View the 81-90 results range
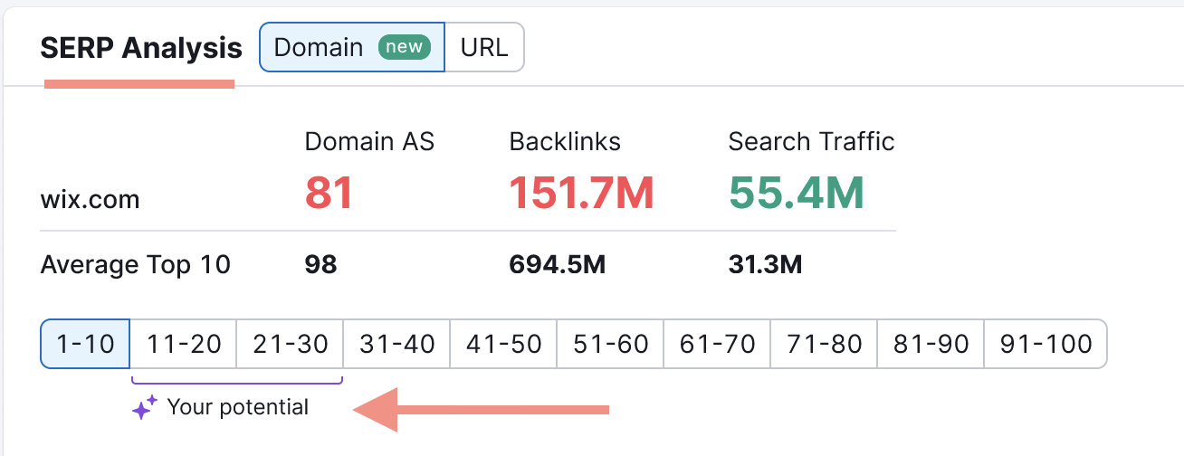1184x456 pixels. [931, 344]
